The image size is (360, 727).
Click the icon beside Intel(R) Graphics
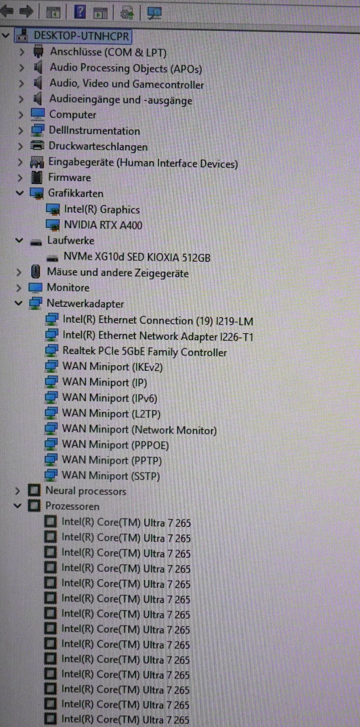[54, 209]
